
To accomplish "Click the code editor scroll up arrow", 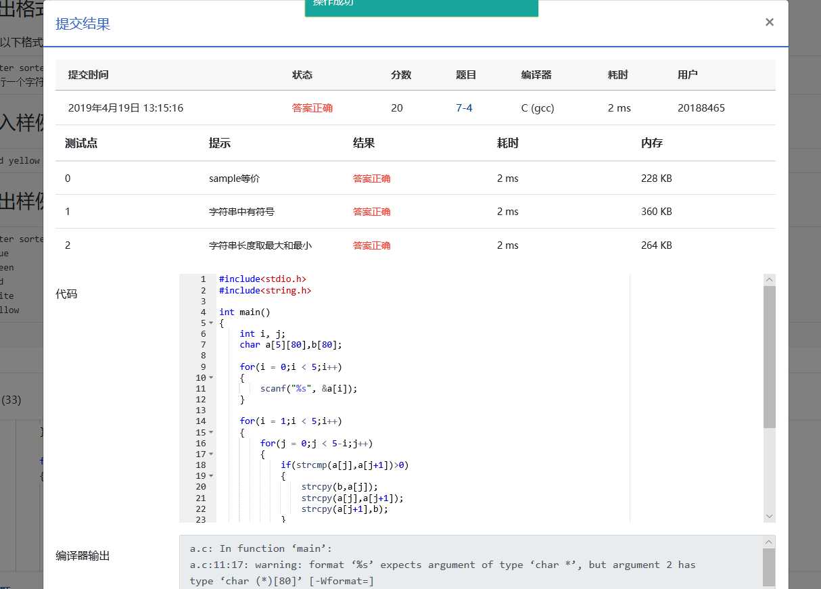I will tap(770, 280).
